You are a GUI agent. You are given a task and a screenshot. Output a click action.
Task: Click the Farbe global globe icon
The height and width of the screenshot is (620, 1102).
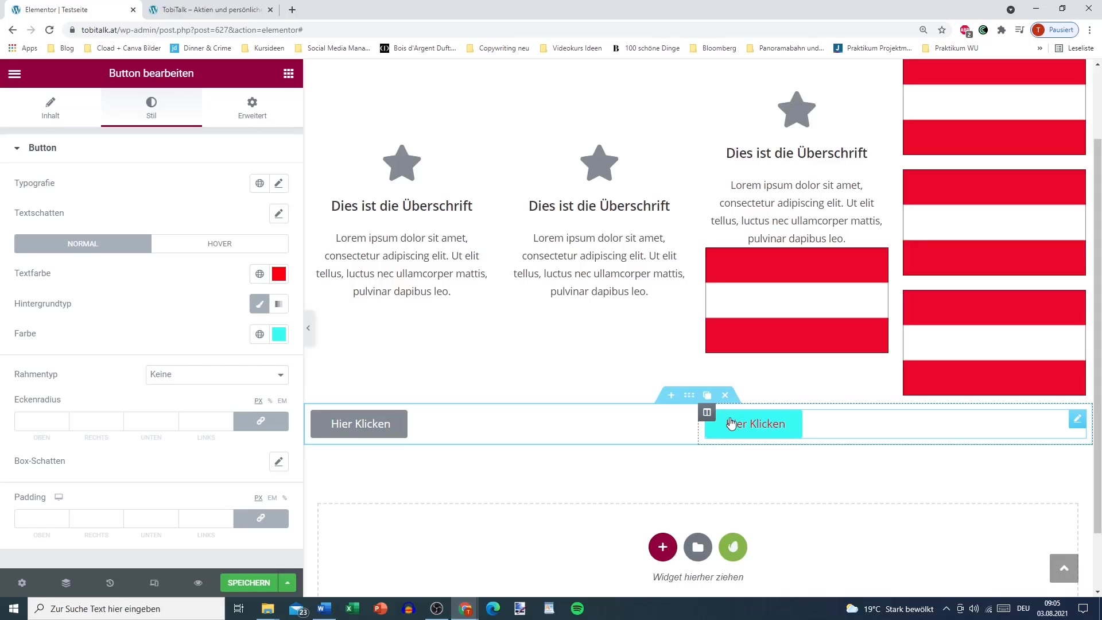(259, 334)
